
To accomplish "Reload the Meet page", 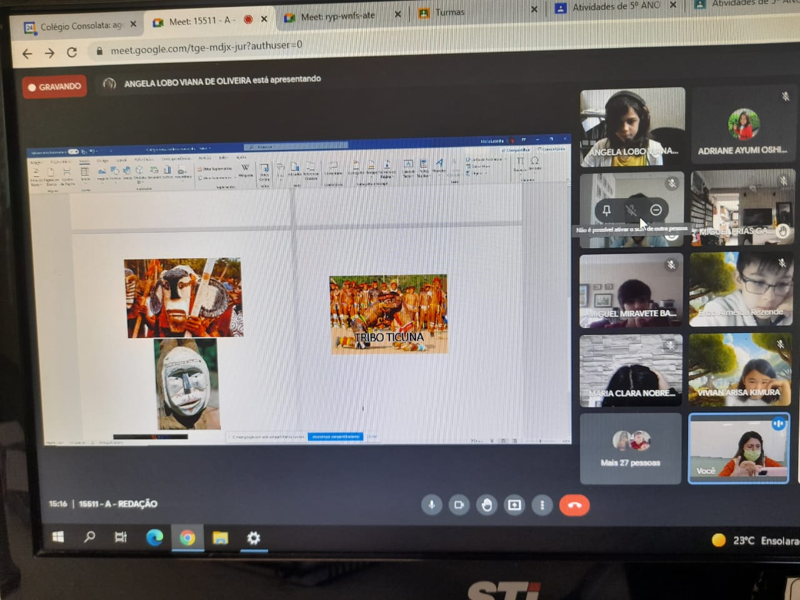I will point(72,52).
